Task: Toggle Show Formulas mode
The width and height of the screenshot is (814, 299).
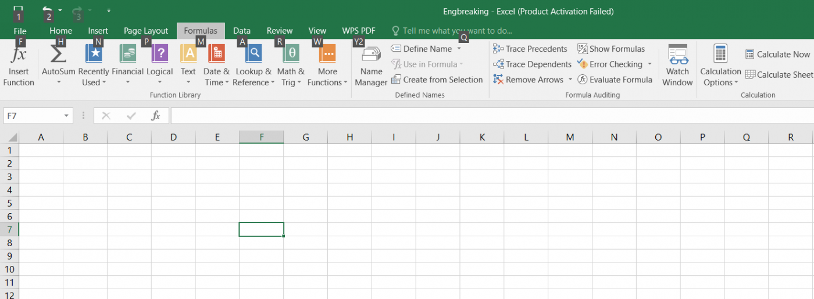Action: [611, 49]
